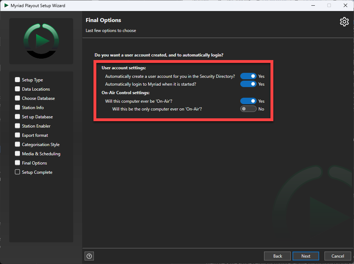This screenshot has height=264, width=354.
Task: Click the Final Options checkbox
Action: pyautogui.click(x=17, y=163)
